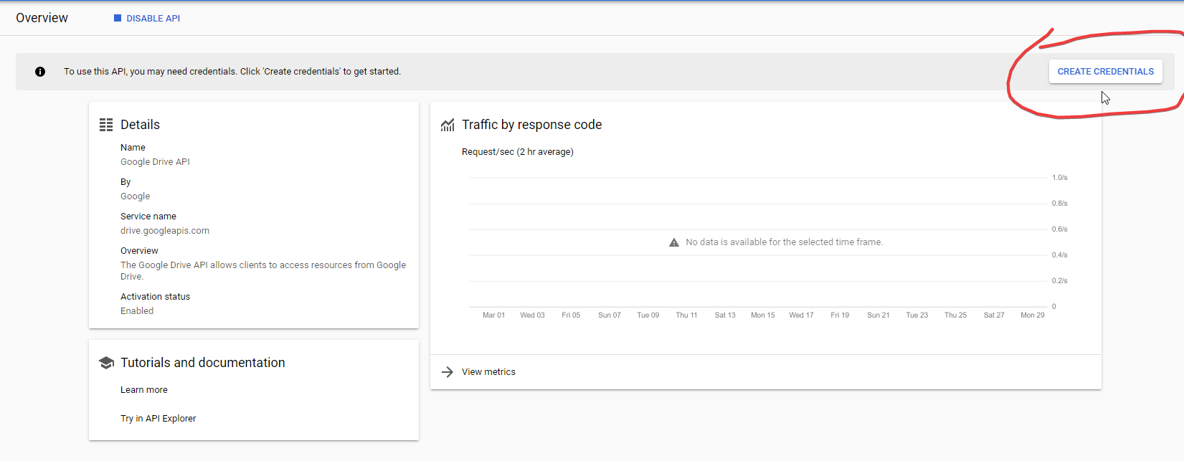1184x461 pixels.
Task: Click the drive.googleapis.com service name
Action: (x=165, y=231)
